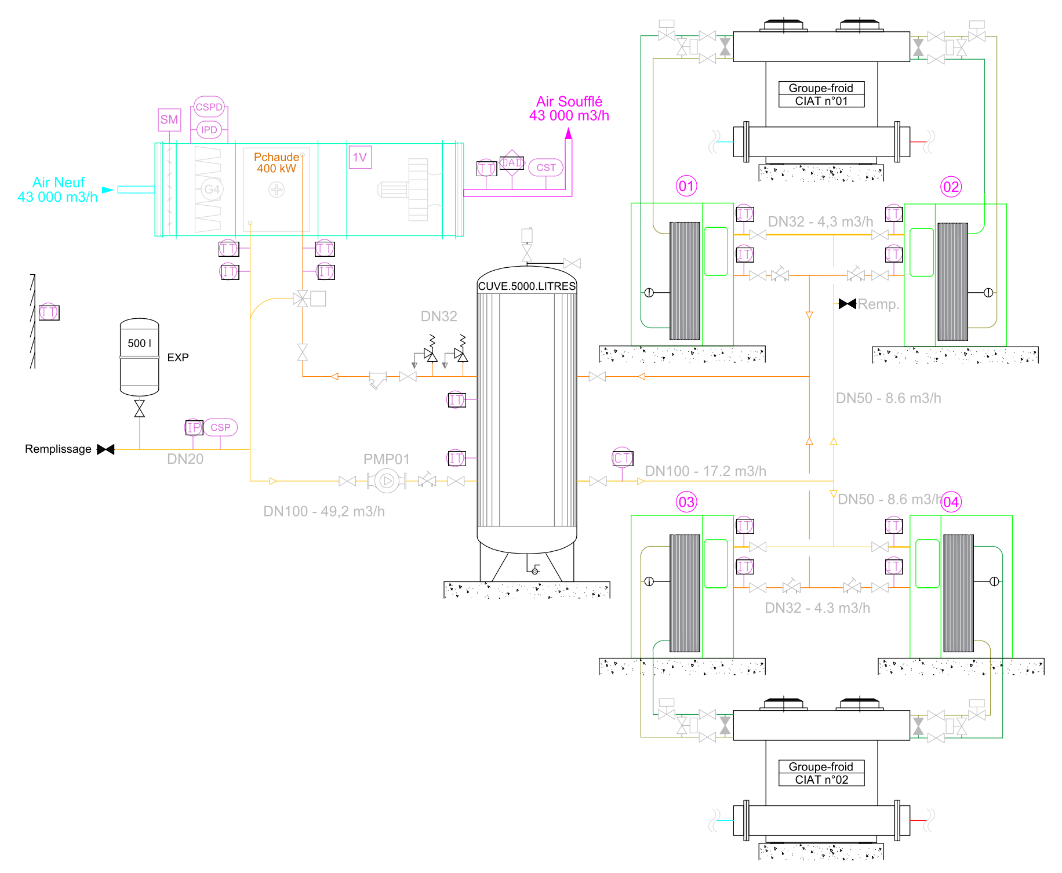Click the circled 04 unit marker

(x=951, y=502)
